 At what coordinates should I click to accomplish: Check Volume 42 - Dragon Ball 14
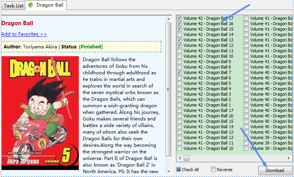[179, 34]
